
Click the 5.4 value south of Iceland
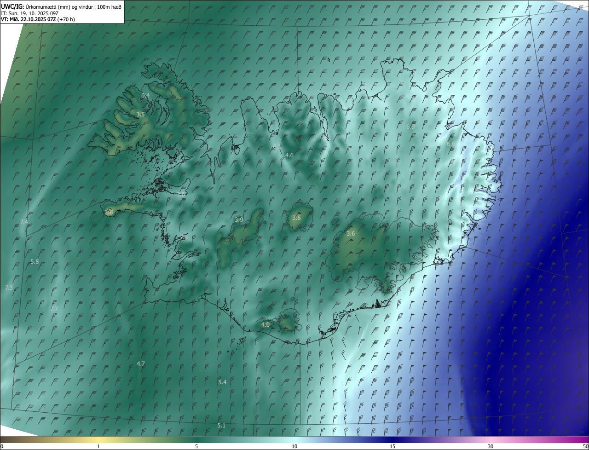[222, 382]
